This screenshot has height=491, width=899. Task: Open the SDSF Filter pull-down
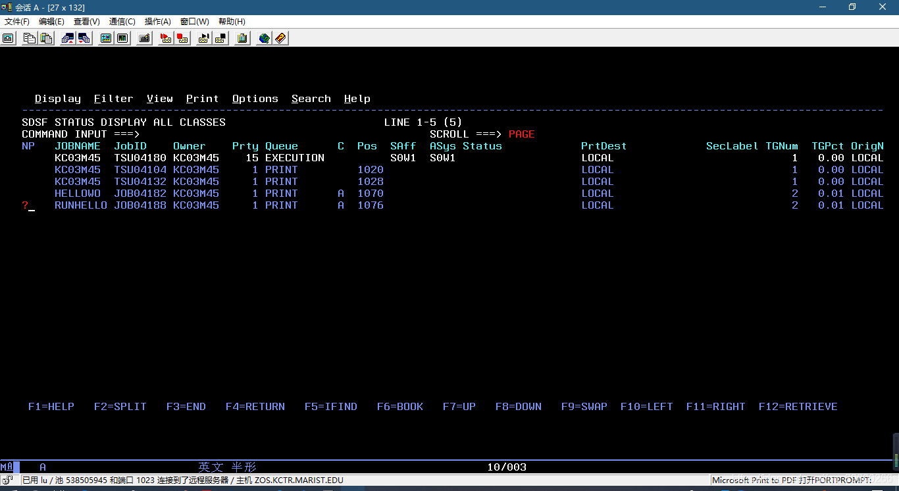coord(113,99)
